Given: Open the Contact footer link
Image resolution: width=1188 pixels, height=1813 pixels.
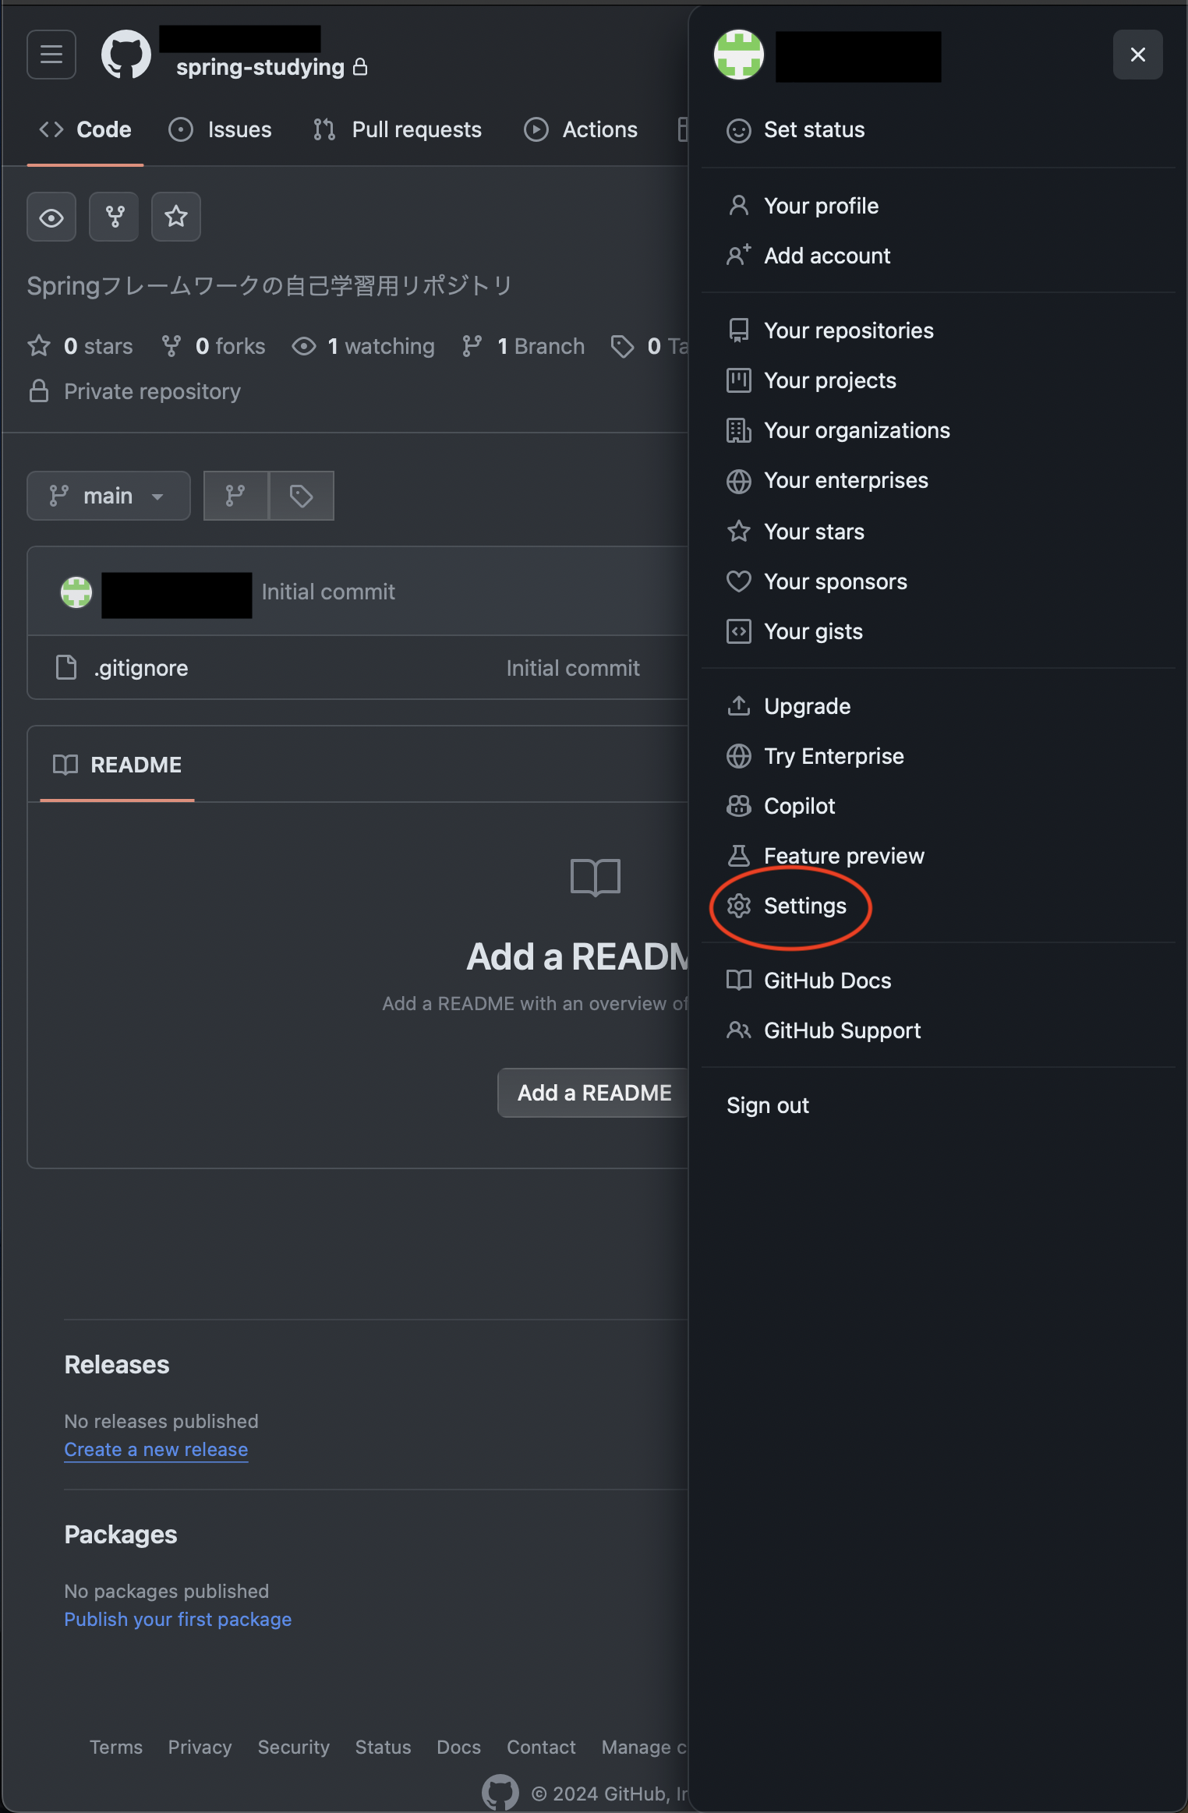Looking at the screenshot, I should coord(541,1748).
